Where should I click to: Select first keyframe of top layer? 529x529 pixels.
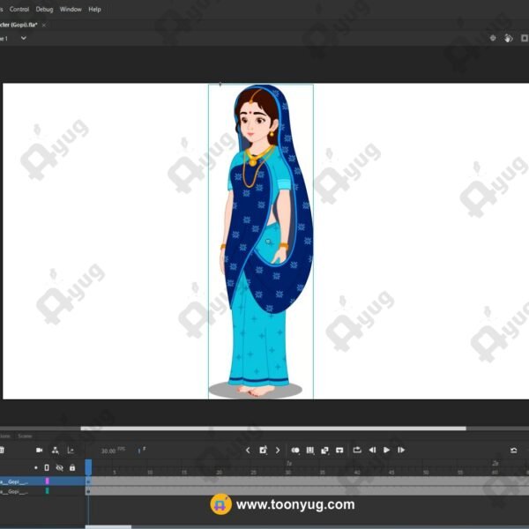tap(88, 481)
